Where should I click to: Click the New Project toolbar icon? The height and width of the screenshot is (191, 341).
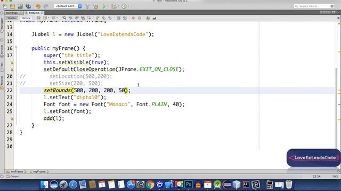[x=12, y=6]
